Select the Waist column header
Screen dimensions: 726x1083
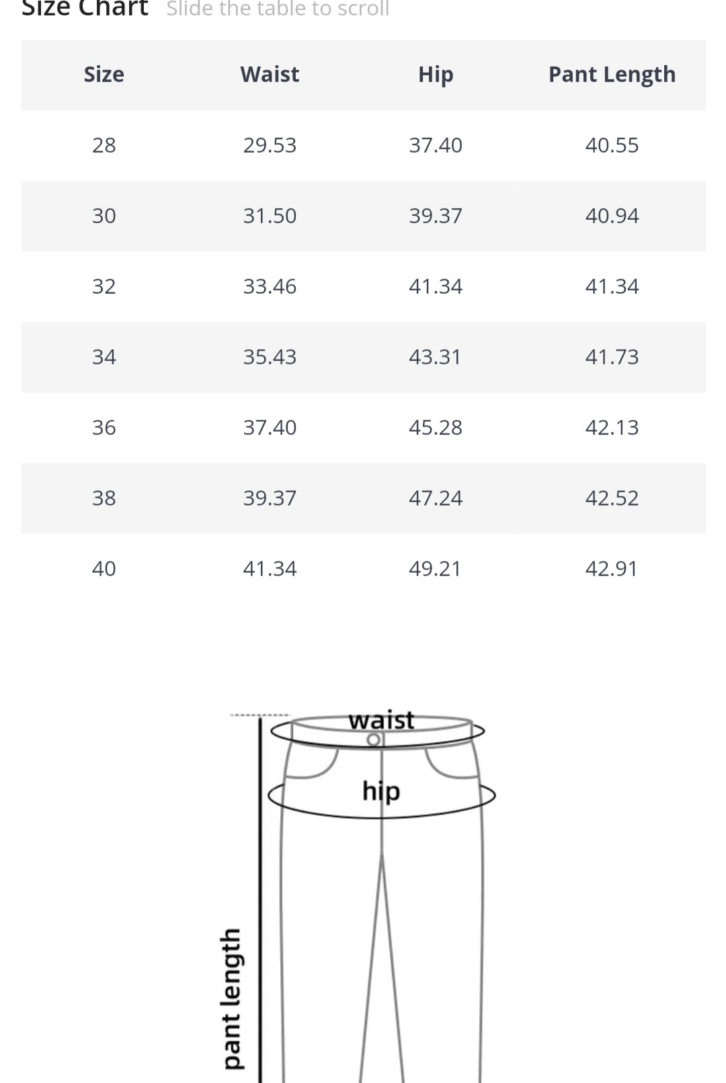pyautogui.click(x=270, y=74)
